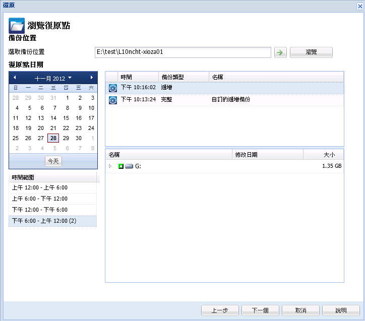Click the full backup recovery point icon
Viewport: 365px width, 321px height.
113,100
